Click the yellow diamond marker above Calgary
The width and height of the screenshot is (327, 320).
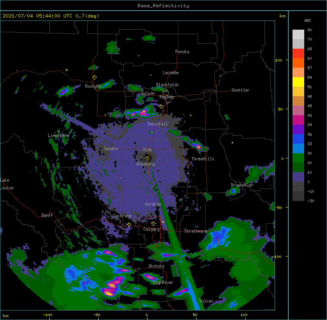tap(154, 224)
